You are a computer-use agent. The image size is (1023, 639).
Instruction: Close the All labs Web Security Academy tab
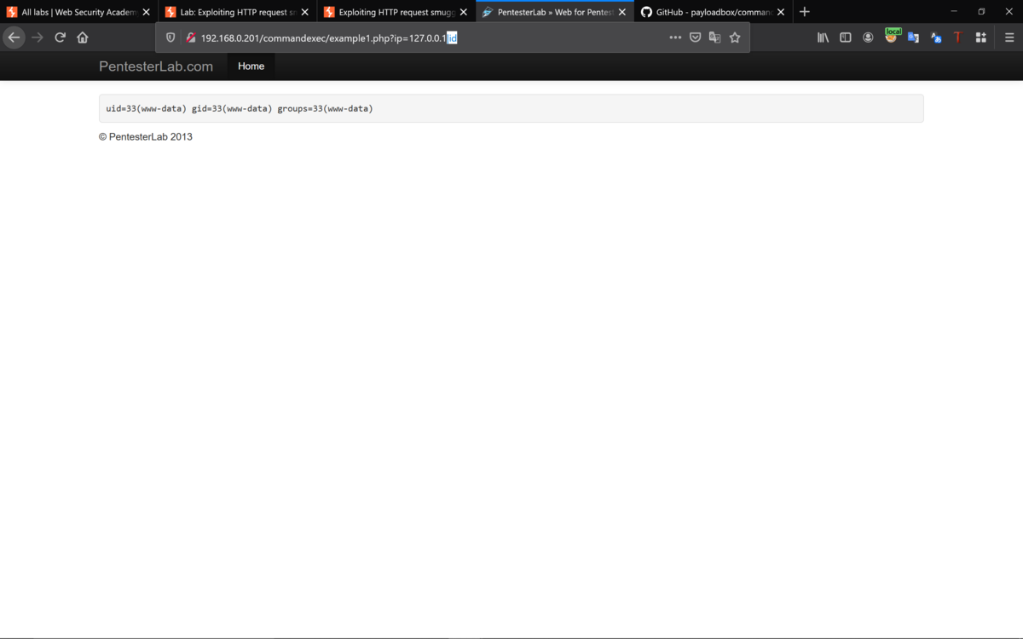(x=146, y=12)
